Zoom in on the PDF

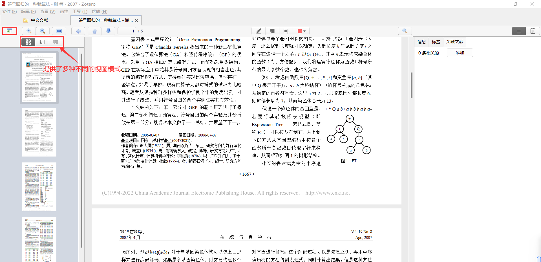tap(43, 31)
